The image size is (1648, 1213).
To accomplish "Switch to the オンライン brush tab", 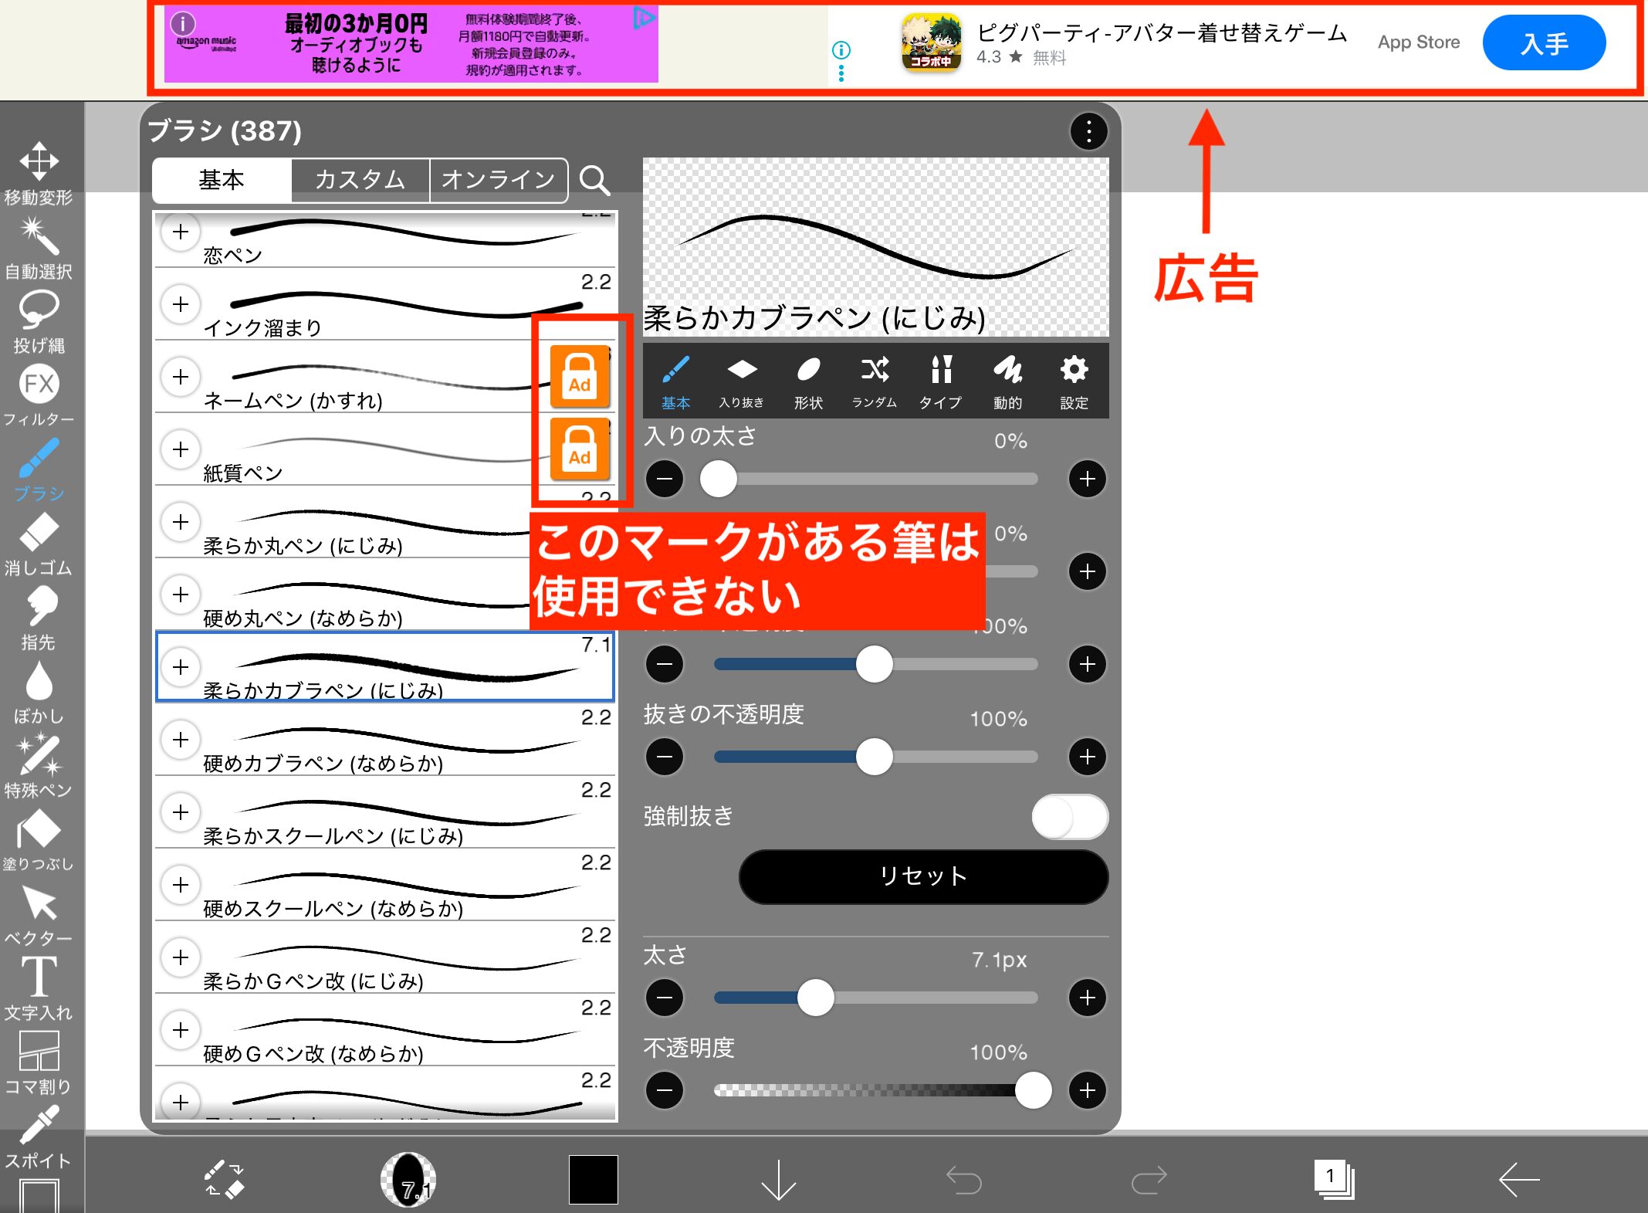I will coord(498,180).
